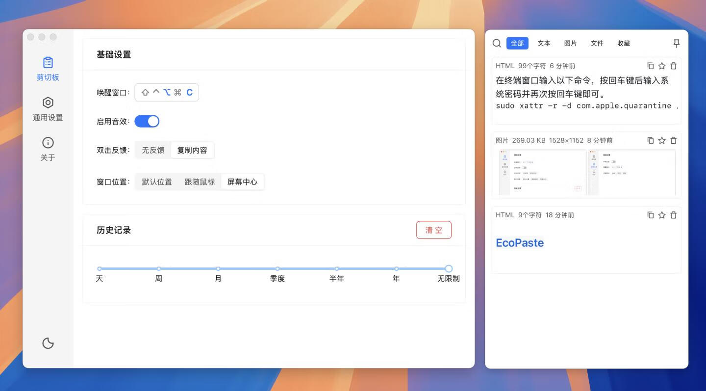706x391 pixels.
Task: Turn off the 启用音效 switch
Action: pyautogui.click(x=147, y=121)
